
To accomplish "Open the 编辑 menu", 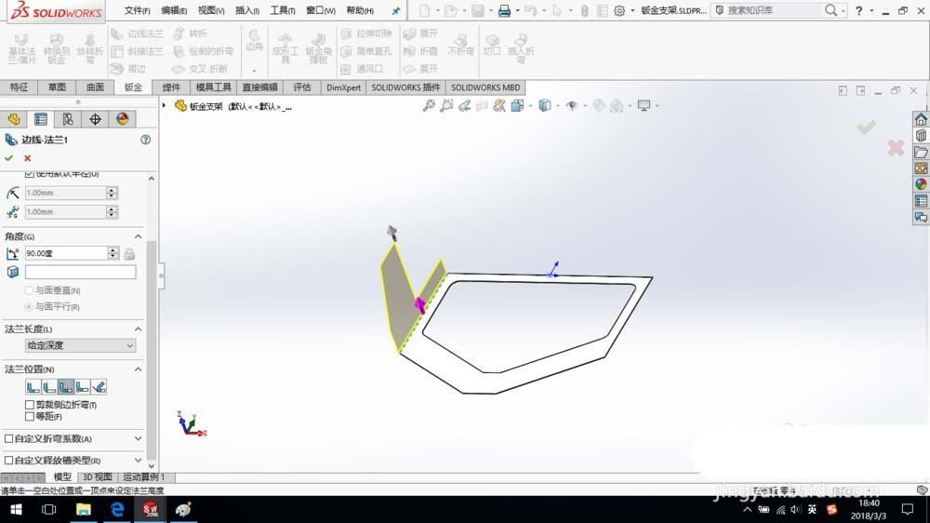I will 174,10.
